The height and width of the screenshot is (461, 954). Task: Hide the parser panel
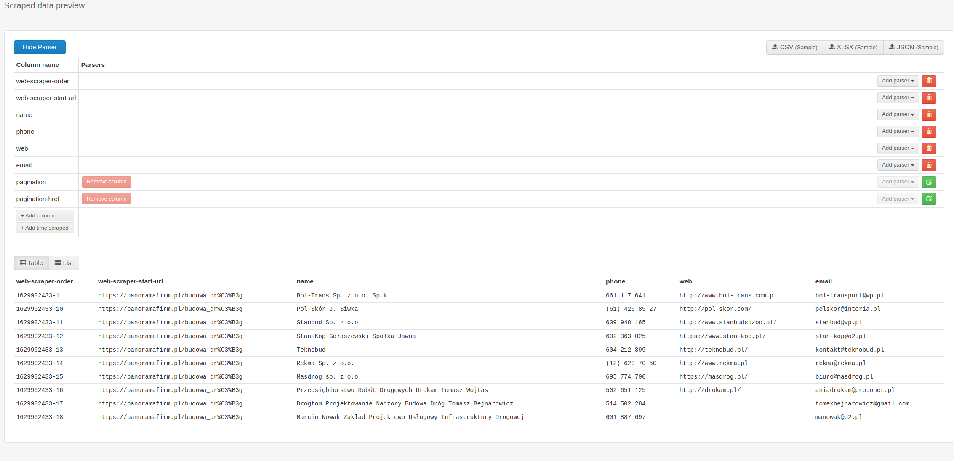[40, 47]
